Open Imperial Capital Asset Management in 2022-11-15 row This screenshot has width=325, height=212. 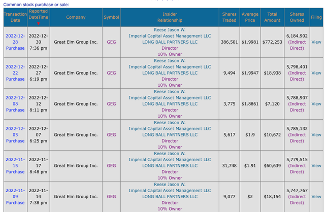(170, 160)
